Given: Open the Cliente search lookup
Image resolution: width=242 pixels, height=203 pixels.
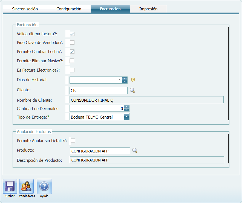Looking at the screenshot, I should [132, 90].
